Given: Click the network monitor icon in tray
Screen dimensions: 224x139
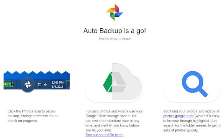Looking at the screenshot, I should (40, 85).
